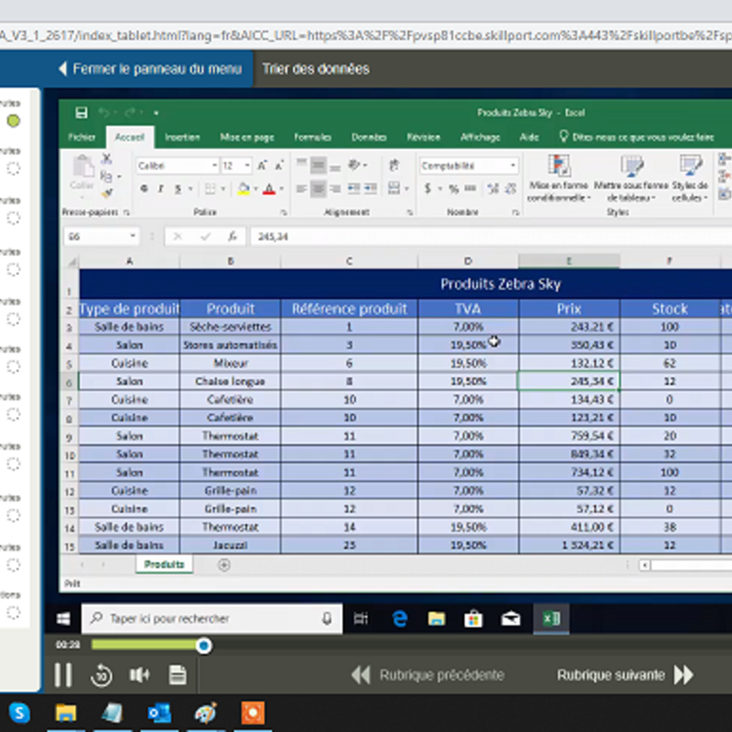This screenshot has height=732, width=732.
Task: Switch to the Insertion ribbon tab
Action: pos(182,137)
